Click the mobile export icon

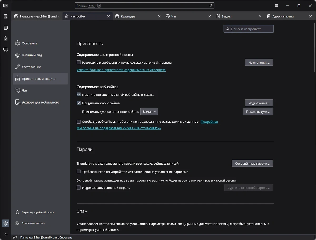[x=17, y=102]
